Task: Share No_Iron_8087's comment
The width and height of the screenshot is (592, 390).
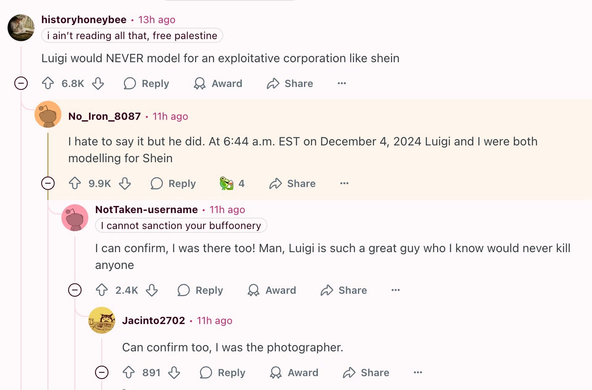Action: [293, 183]
